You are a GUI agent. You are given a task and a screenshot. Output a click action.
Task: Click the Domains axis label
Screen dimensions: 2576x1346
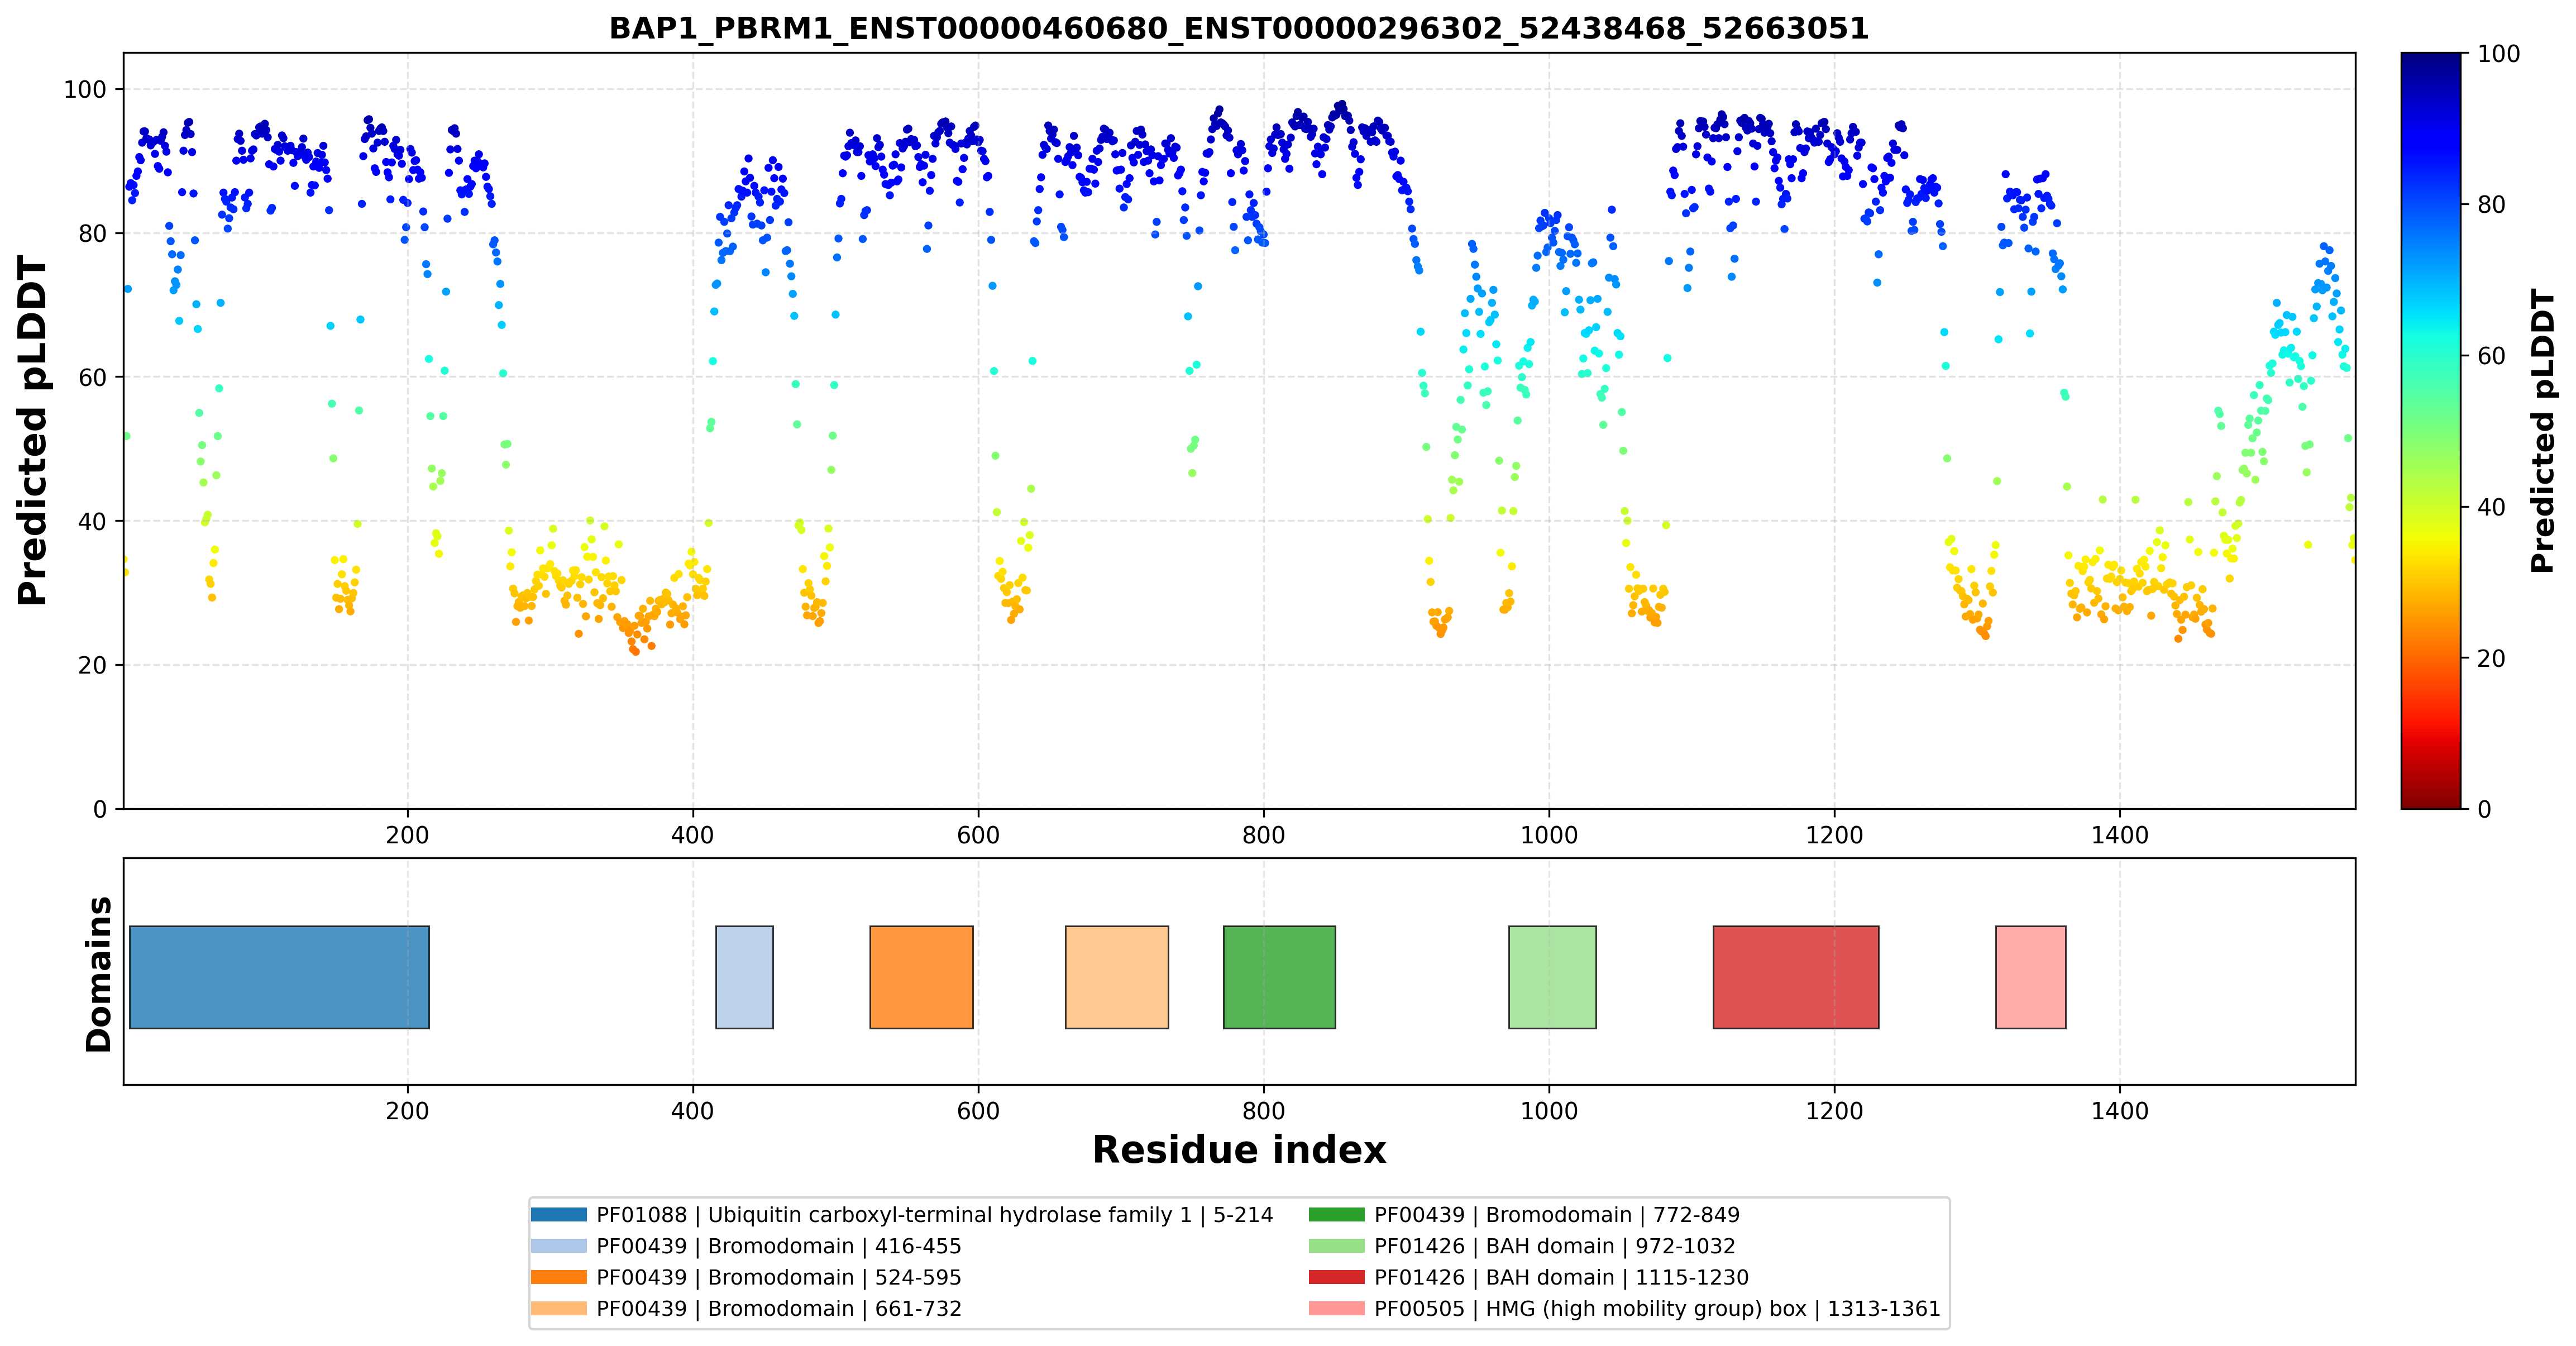[99, 974]
